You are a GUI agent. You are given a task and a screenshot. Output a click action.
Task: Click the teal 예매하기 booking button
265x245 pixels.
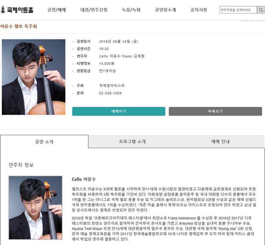[119, 111]
